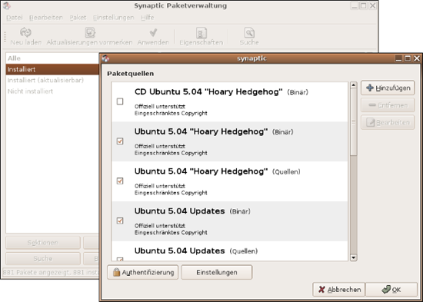
Task: Select Installiert (aktualisierbar) filter
Action: tap(52, 81)
